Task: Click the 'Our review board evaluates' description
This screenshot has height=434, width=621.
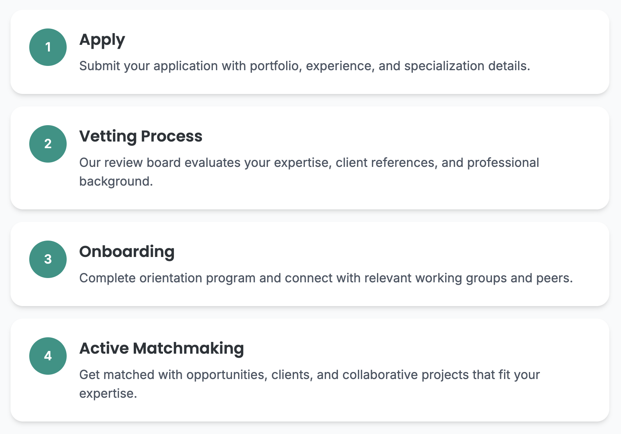Action: [309, 163]
